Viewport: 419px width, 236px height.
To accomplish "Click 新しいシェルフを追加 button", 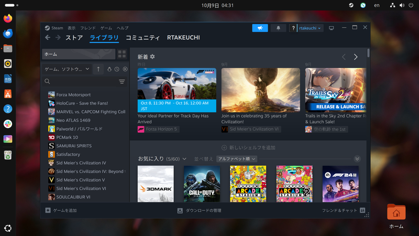I will pos(248,147).
